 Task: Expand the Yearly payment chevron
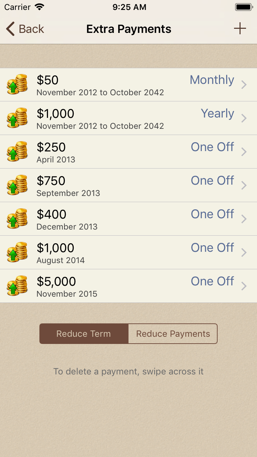244,118
